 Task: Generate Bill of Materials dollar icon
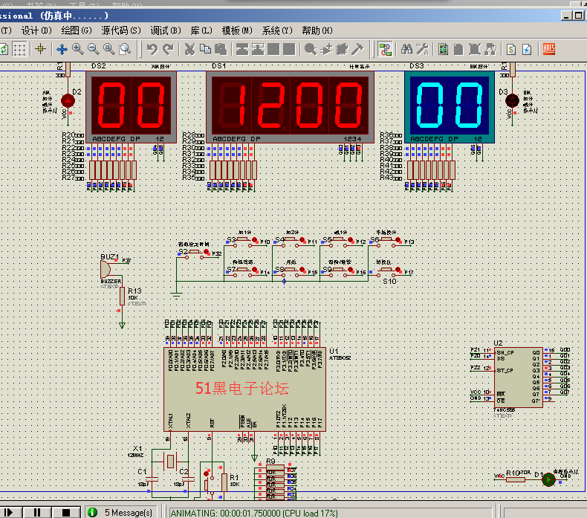(511, 49)
